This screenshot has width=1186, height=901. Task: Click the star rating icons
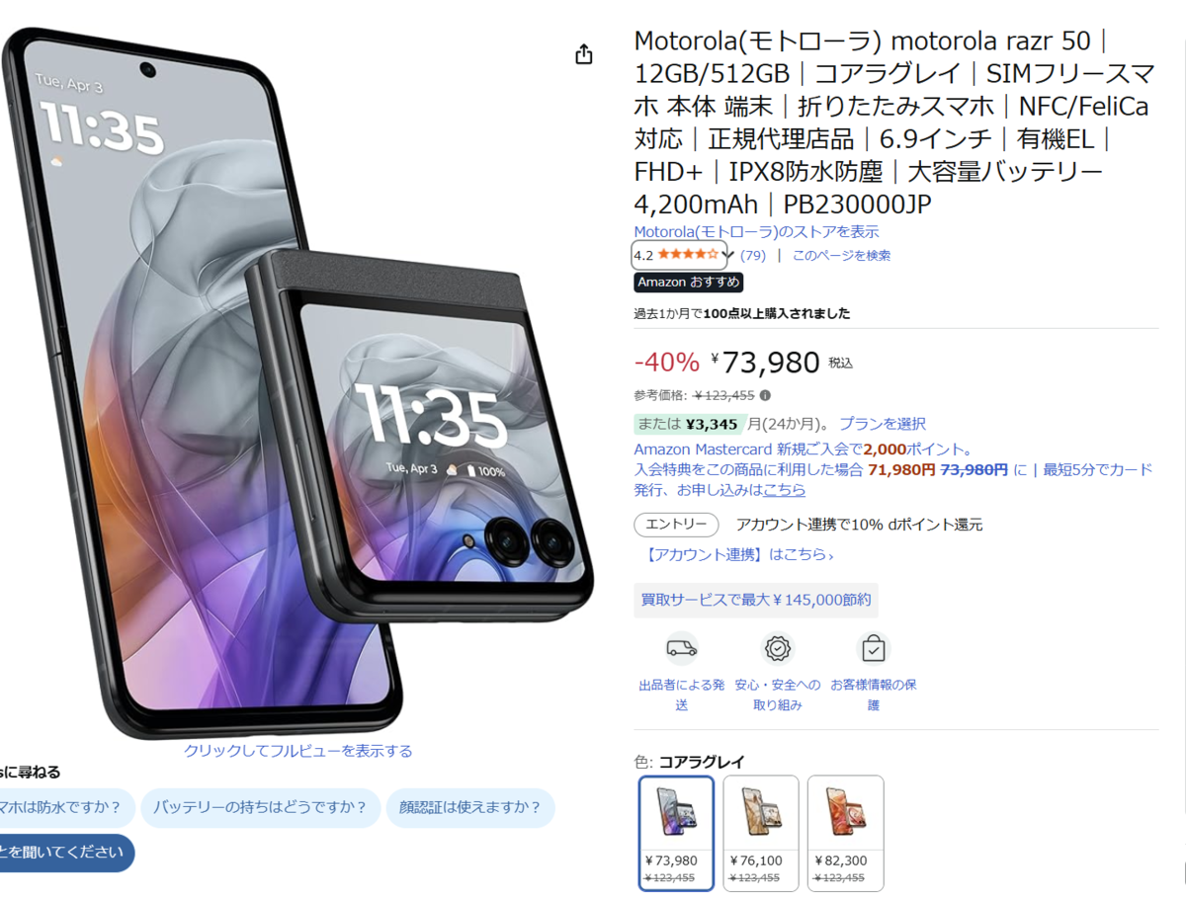point(688,255)
